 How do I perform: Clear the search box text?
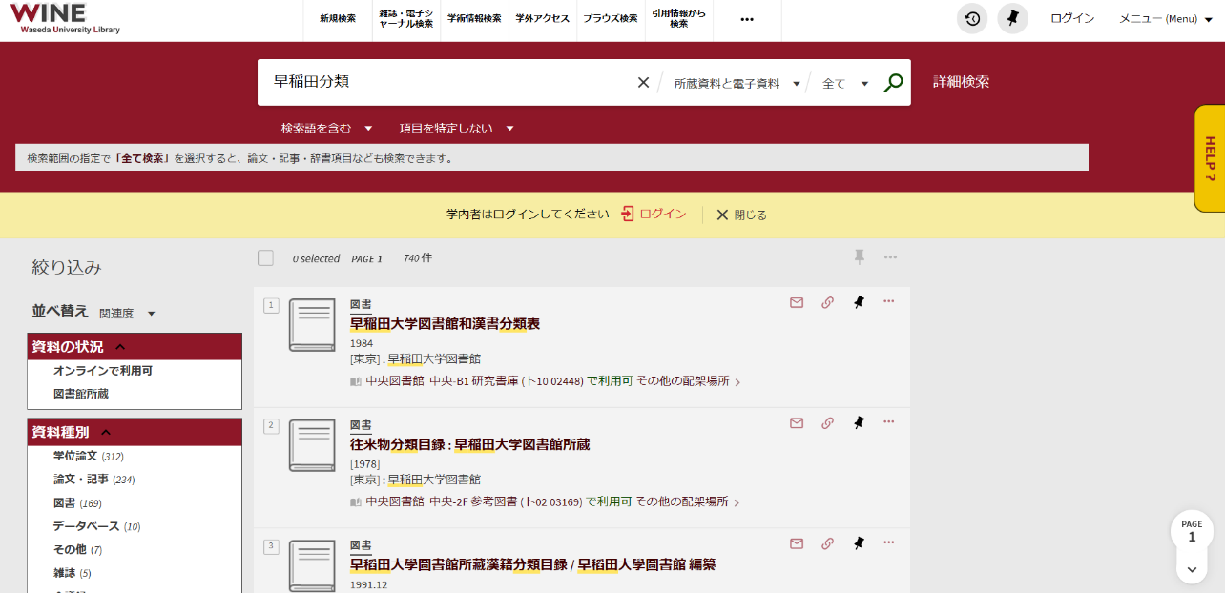643,83
